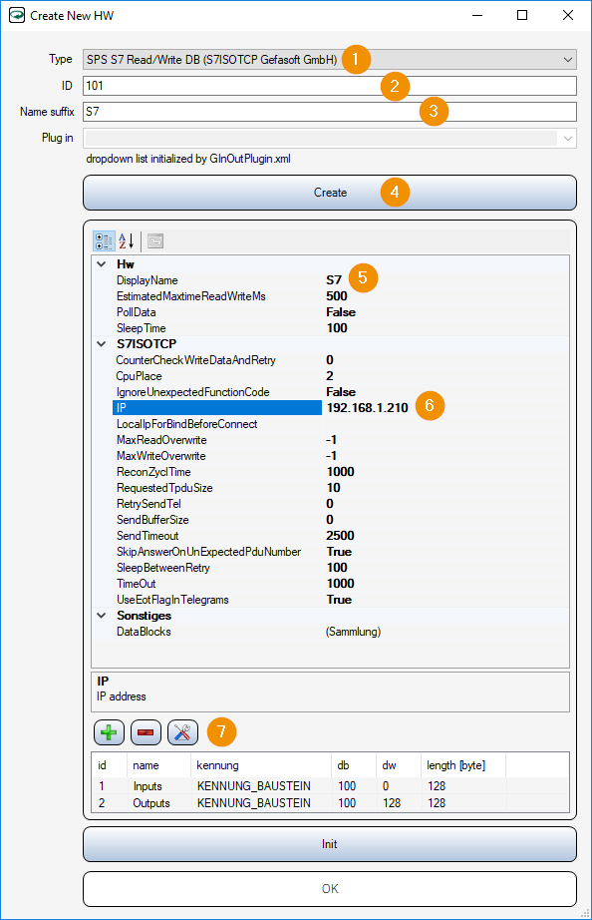Sort properties alphabetically with A-Z icon
Screen dimensions: 592x920
[127, 240]
